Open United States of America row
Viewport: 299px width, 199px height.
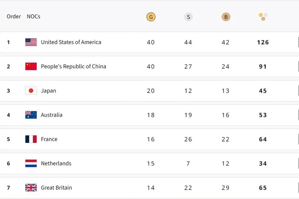click(x=71, y=42)
